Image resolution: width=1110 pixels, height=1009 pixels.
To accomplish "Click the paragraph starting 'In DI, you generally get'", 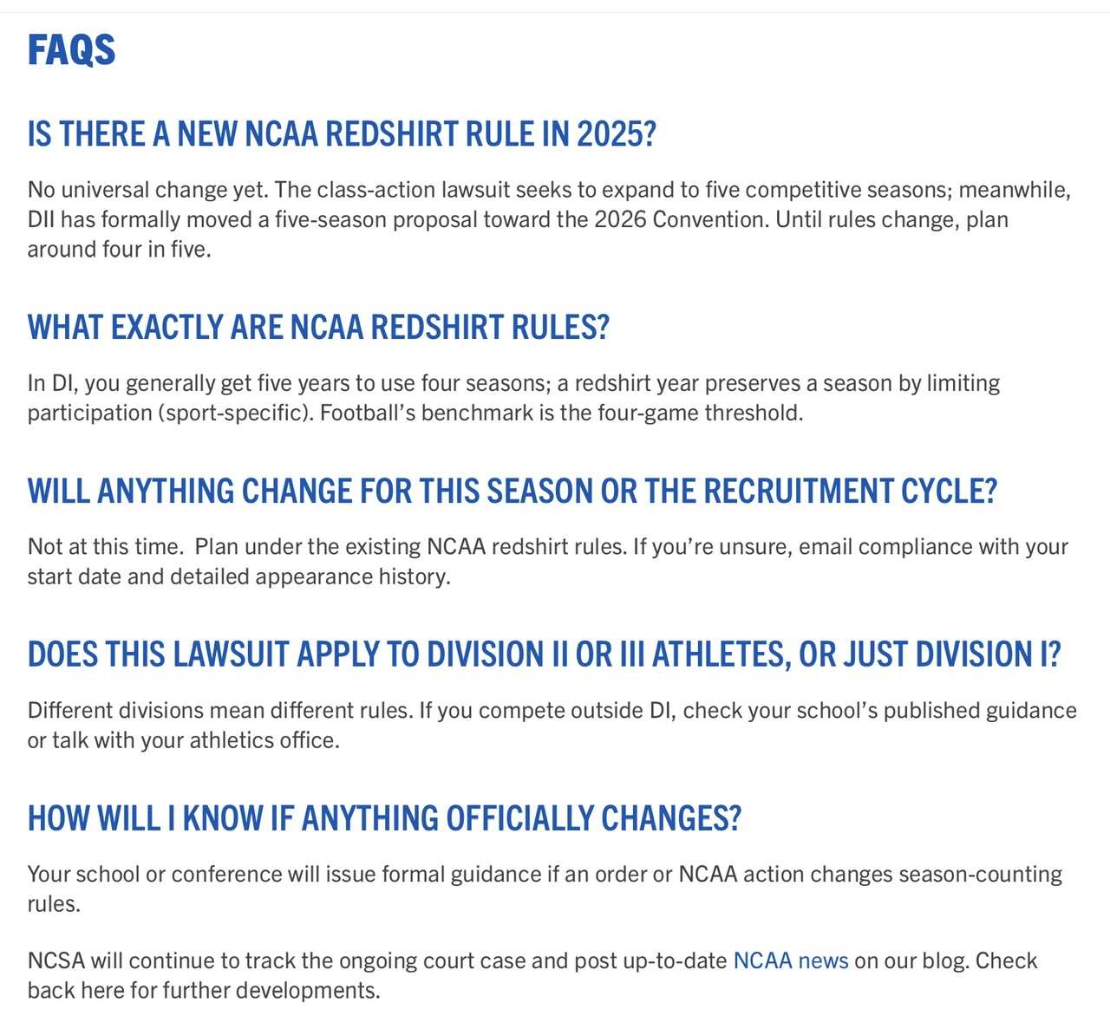I will pyautogui.click(x=513, y=398).
